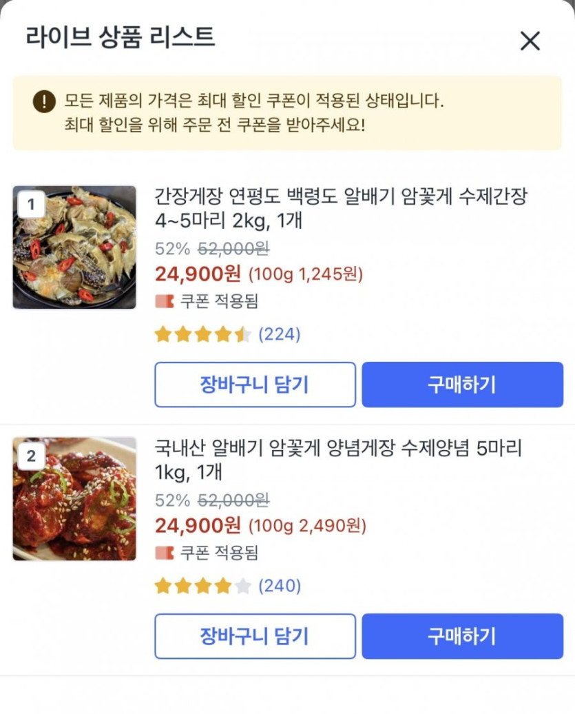Tap the coupon icon for spicy crab item
This screenshot has height=714, width=575.
(x=164, y=553)
